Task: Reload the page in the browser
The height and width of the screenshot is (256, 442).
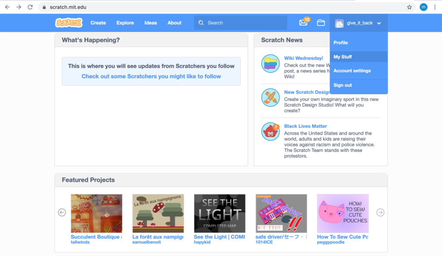Action: click(x=30, y=7)
